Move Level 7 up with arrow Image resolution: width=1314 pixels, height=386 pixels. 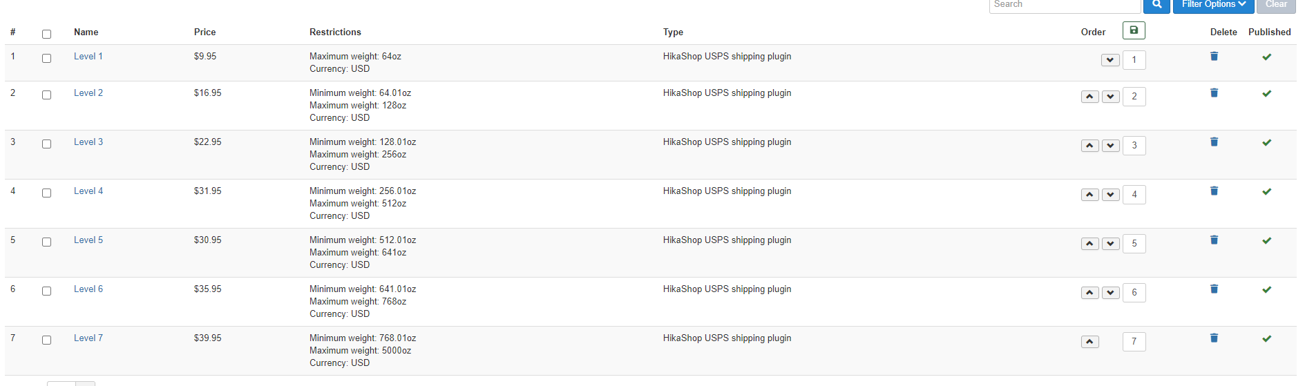tap(1089, 342)
